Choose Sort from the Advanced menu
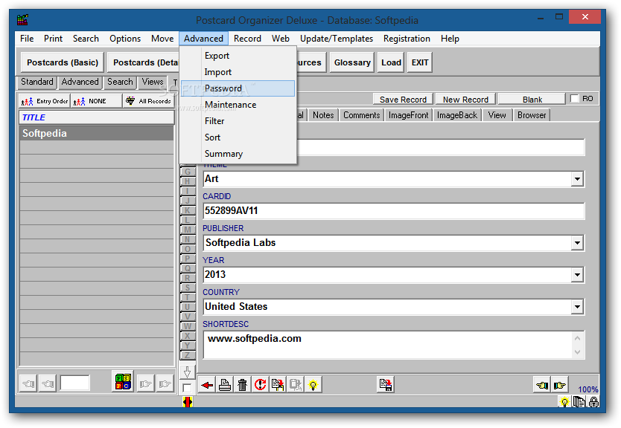Image resolution: width=621 pixels, height=428 pixels. click(x=238, y=137)
